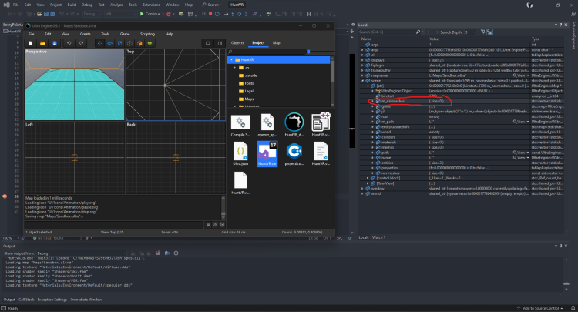Open the HuntVR.sln solution file thumbnail
Image resolution: width=578 pixels, height=312 pixels.
[x=269, y=150]
